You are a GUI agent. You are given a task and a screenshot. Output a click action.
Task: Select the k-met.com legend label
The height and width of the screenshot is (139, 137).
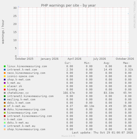pyautogui.click(x=15, y=119)
